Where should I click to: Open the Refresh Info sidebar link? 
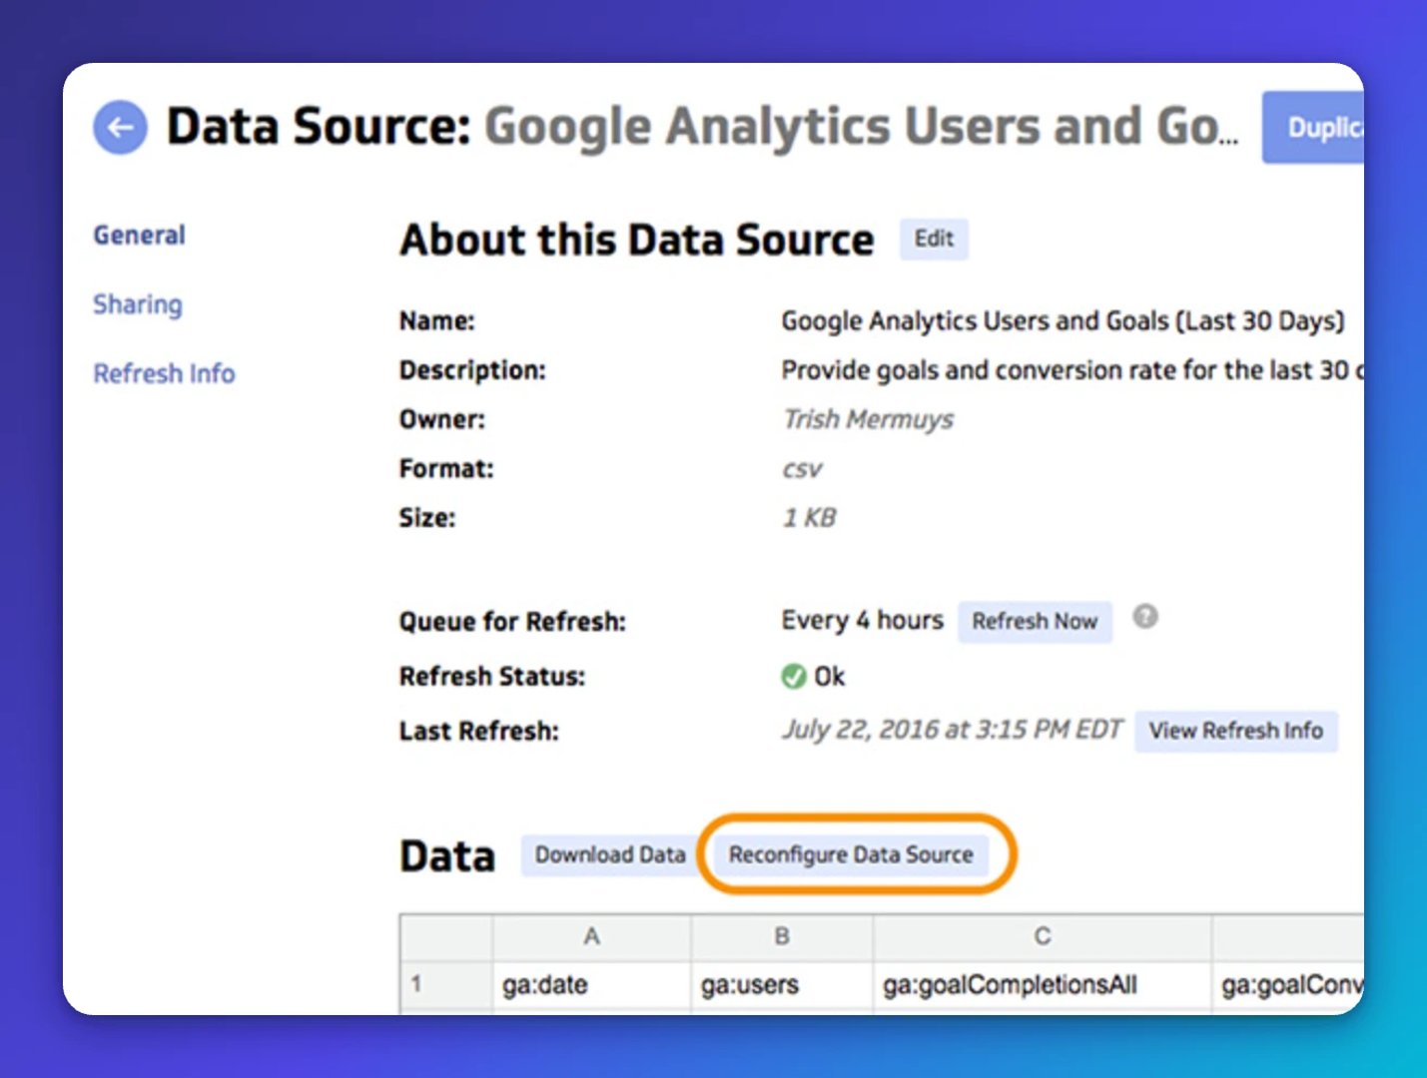164,373
